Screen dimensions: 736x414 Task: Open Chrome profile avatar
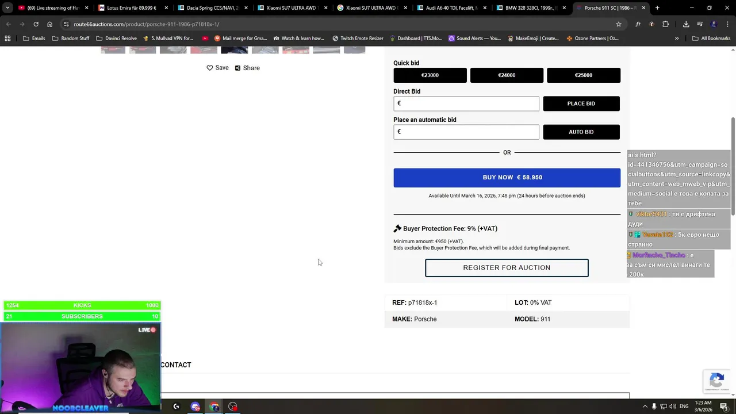[714, 24]
